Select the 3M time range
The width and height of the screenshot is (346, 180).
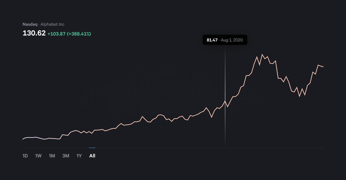tap(65, 155)
